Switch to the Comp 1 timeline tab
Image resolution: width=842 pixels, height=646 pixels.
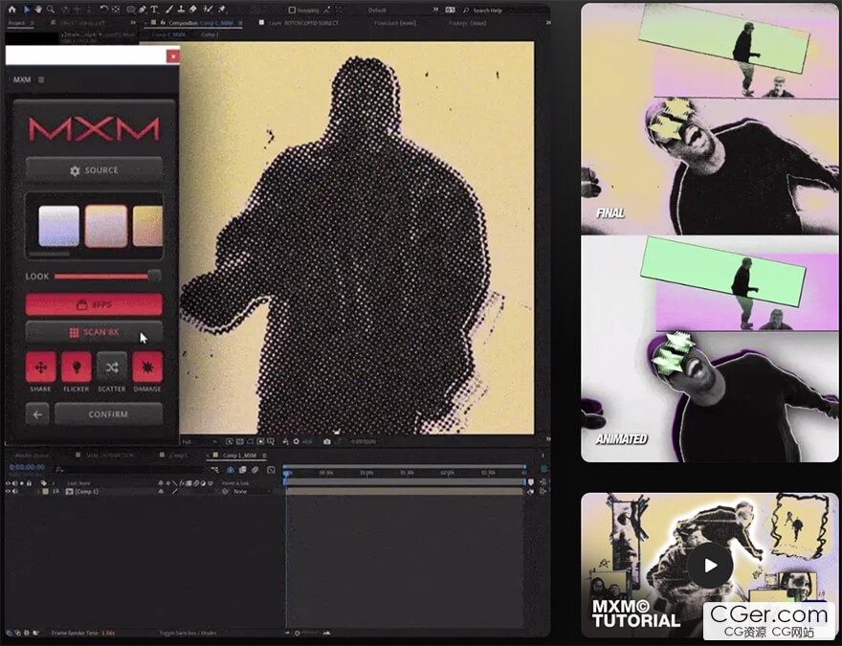pos(177,456)
